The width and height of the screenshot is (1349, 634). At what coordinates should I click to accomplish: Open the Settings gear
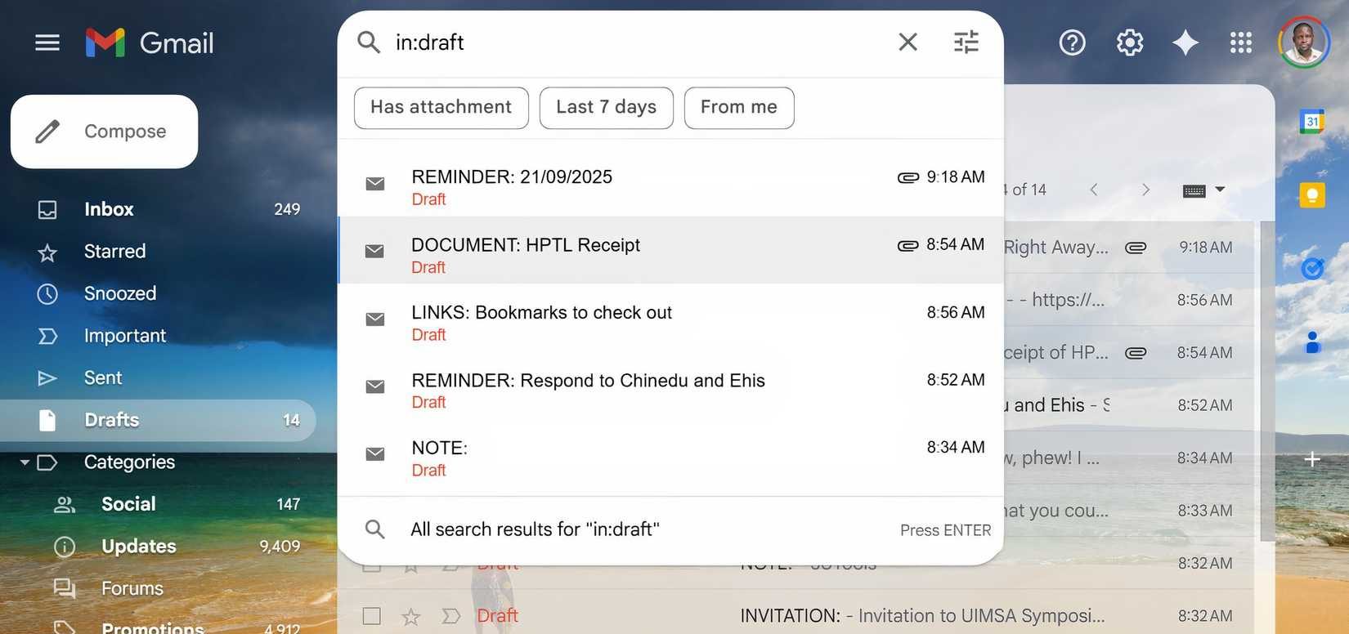pyautogui.click(x=1130, y=42)
